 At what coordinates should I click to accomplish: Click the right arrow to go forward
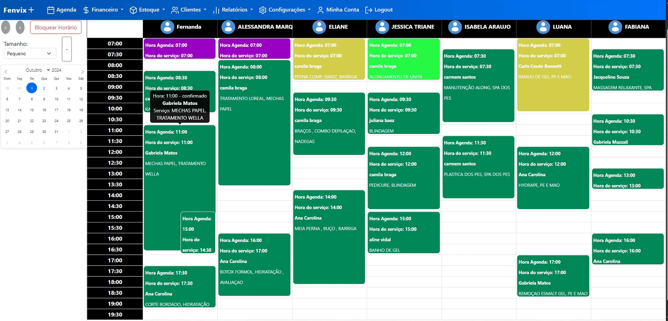click(x=20, y=27)
